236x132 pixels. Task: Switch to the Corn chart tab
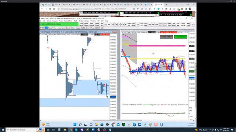click(x=88, y=28)
